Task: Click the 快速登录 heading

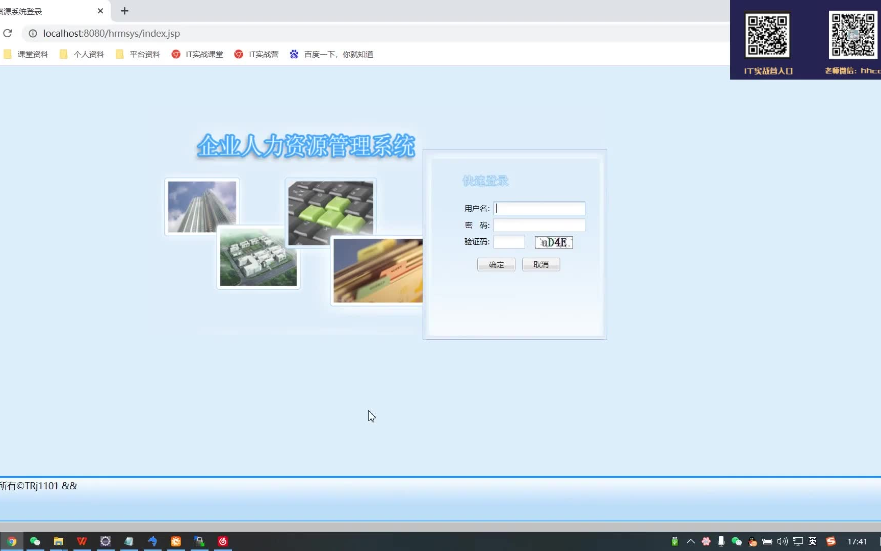Action: (x=485, y=181)
